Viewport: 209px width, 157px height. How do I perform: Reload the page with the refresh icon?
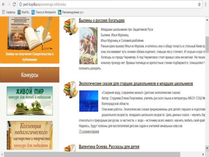pyautogui.click(x=14, y=4)
